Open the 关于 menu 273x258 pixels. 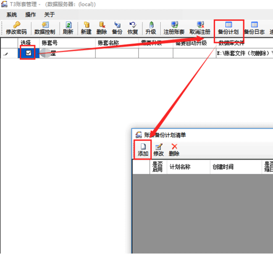50,15
